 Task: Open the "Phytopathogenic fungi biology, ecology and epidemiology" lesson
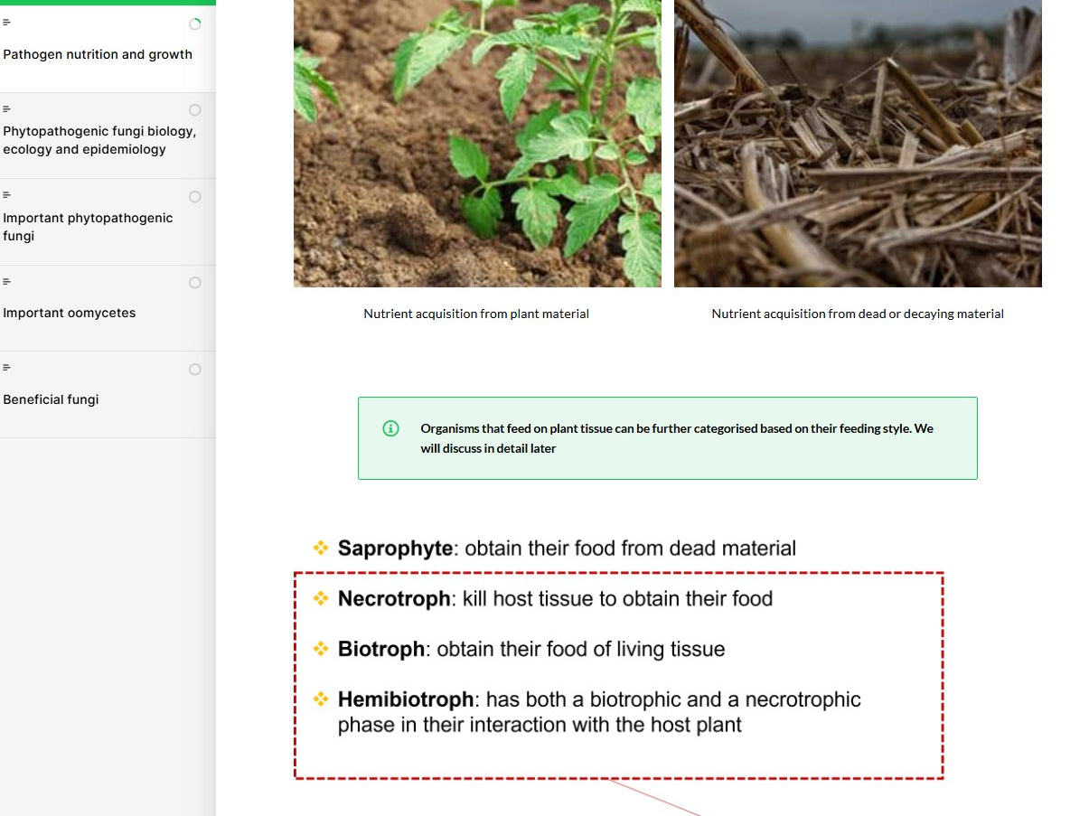point(99,140)
